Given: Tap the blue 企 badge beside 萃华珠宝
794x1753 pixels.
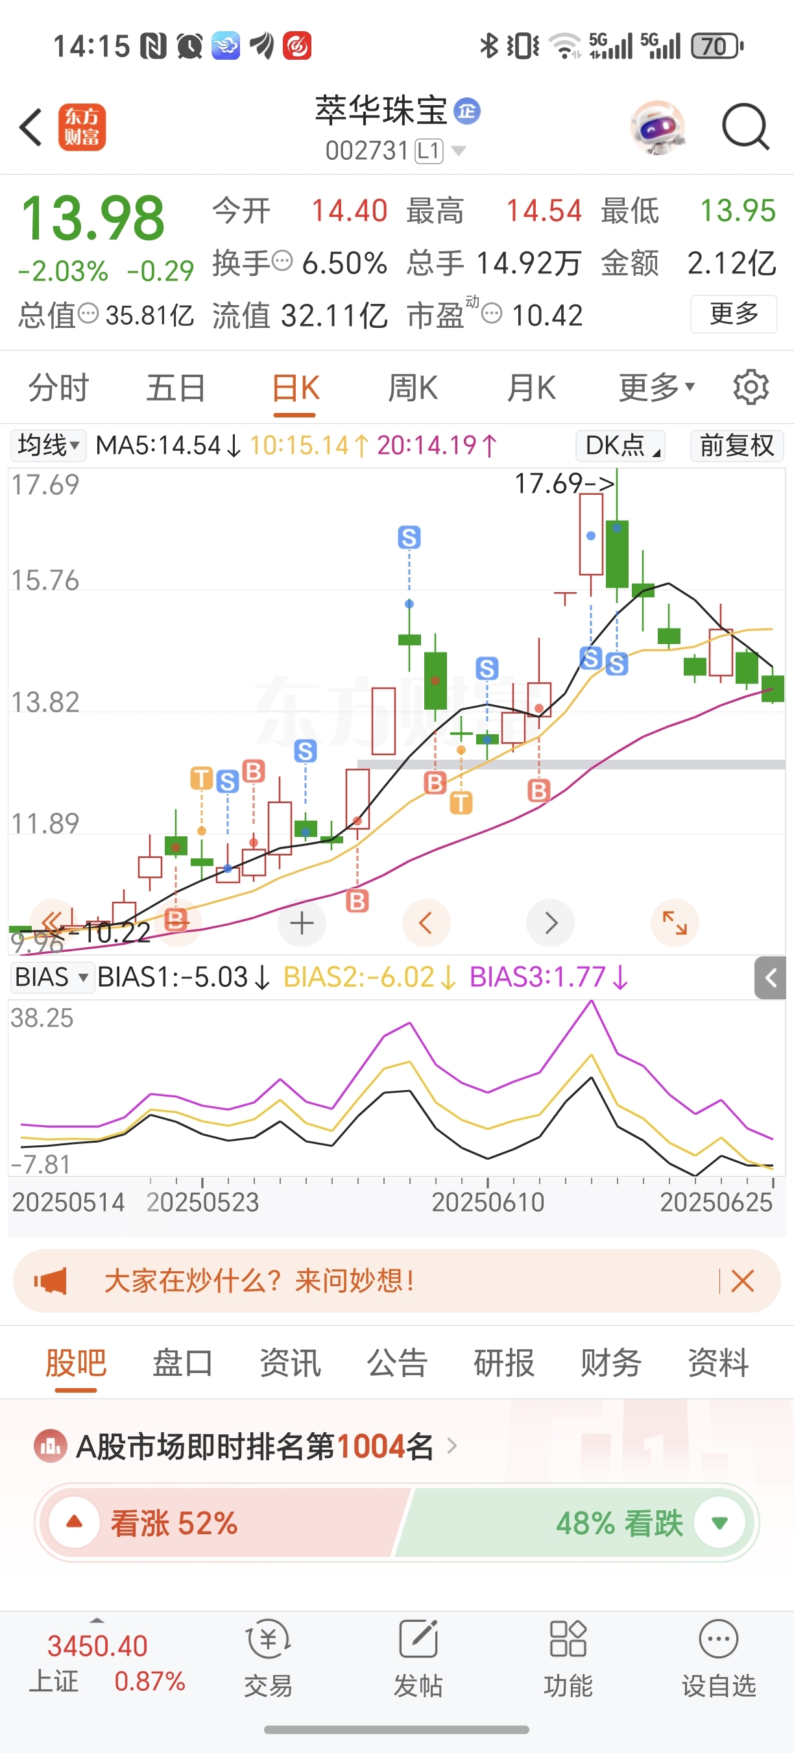Looking at the screenshot, I should [x=467, y=110].
